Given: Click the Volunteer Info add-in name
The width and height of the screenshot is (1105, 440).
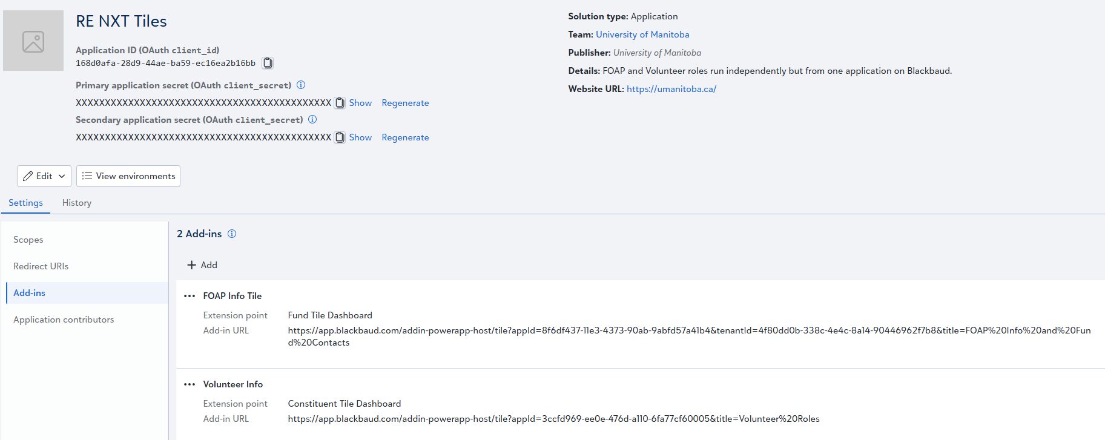Looking at the screenshot, I should coord(233,384).
